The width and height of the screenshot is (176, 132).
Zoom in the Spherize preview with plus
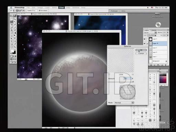(133, 75)
